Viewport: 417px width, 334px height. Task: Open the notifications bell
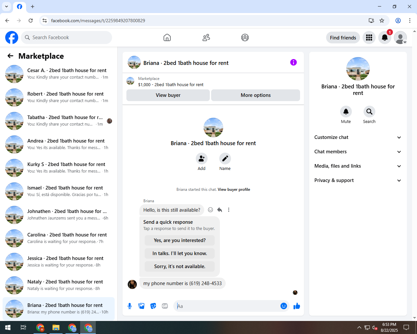coord(385,38)
